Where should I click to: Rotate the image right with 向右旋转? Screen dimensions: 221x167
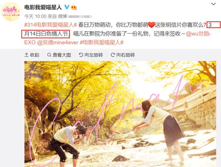click(123, 55)
